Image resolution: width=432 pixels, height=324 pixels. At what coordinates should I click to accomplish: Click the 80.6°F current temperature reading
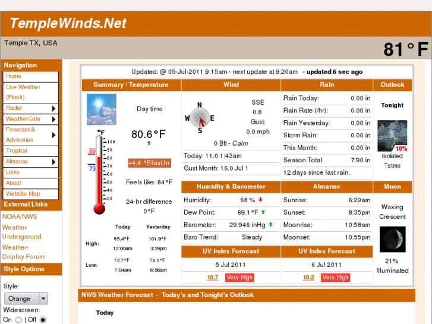[x=149, y=134]
